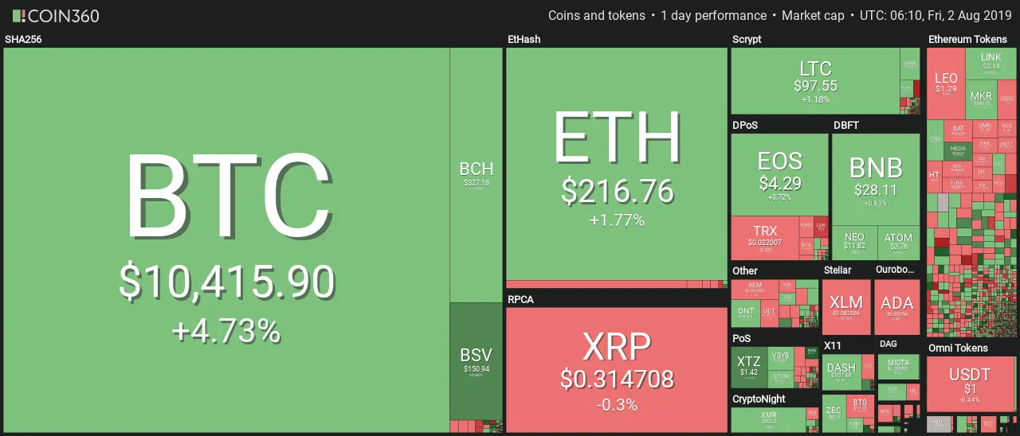
Task: Open the XTZ tile under PoS
Action: [x=748, y=366]
